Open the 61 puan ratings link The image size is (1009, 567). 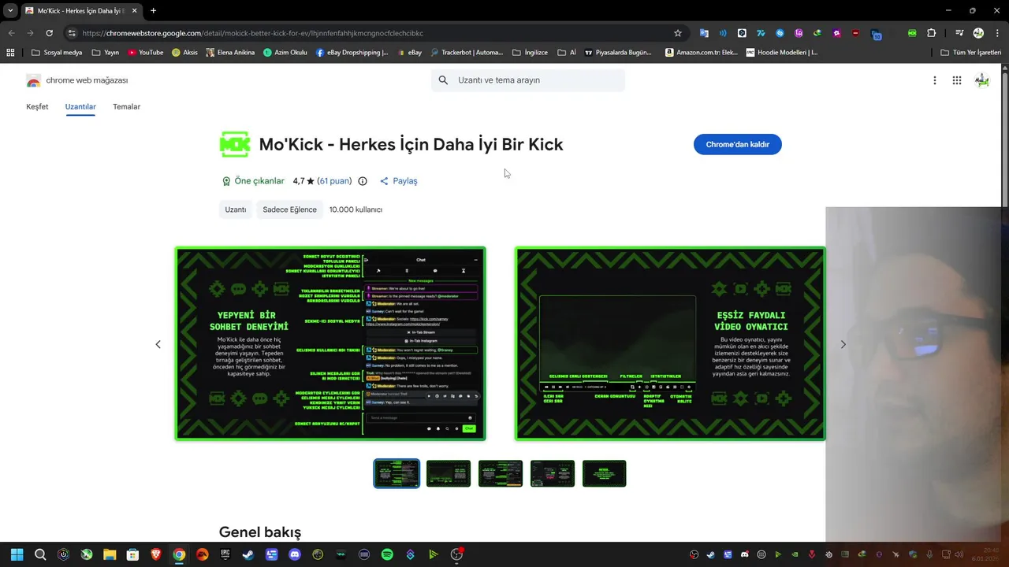(334, 181)
